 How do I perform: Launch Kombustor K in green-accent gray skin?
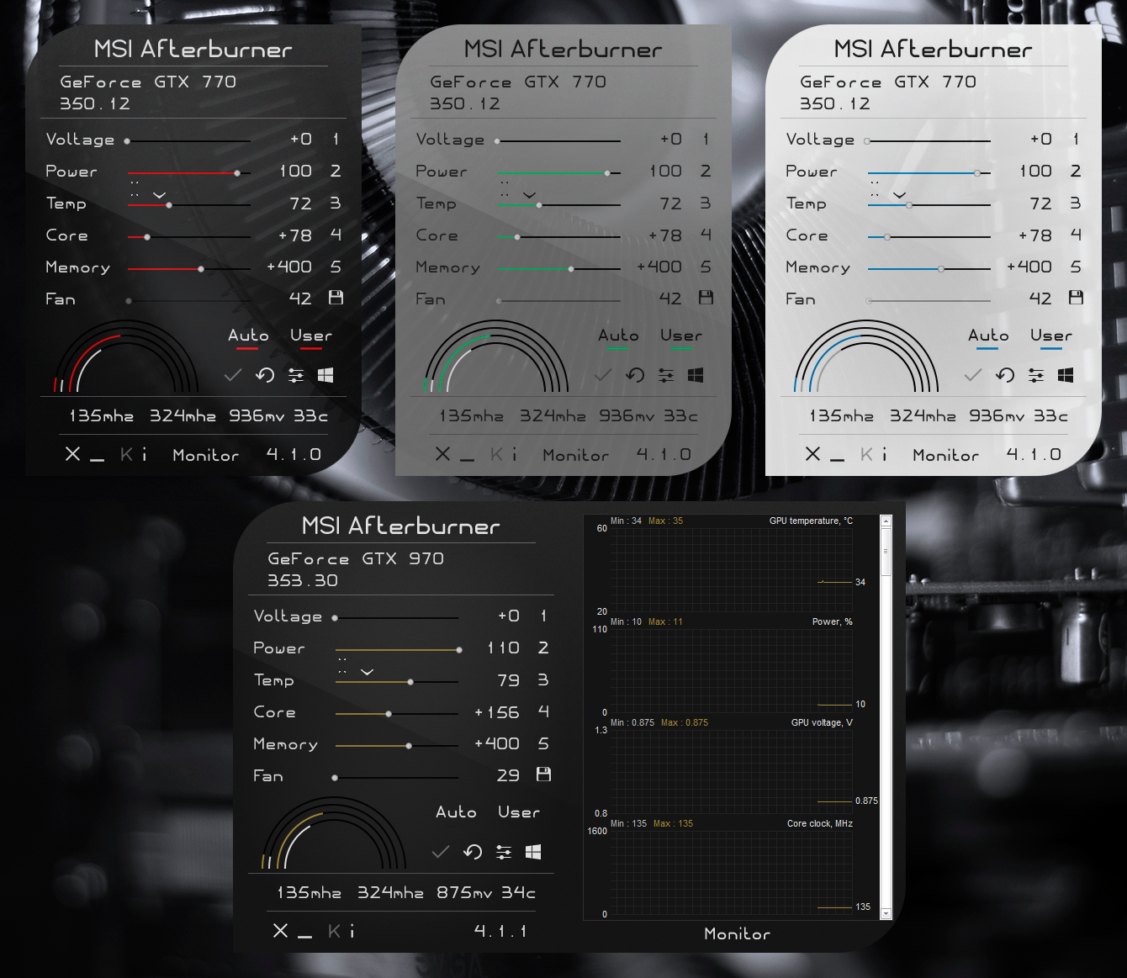tap(496, 454)
